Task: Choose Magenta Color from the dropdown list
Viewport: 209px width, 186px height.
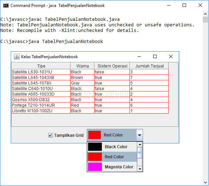Action: [112, 167]
